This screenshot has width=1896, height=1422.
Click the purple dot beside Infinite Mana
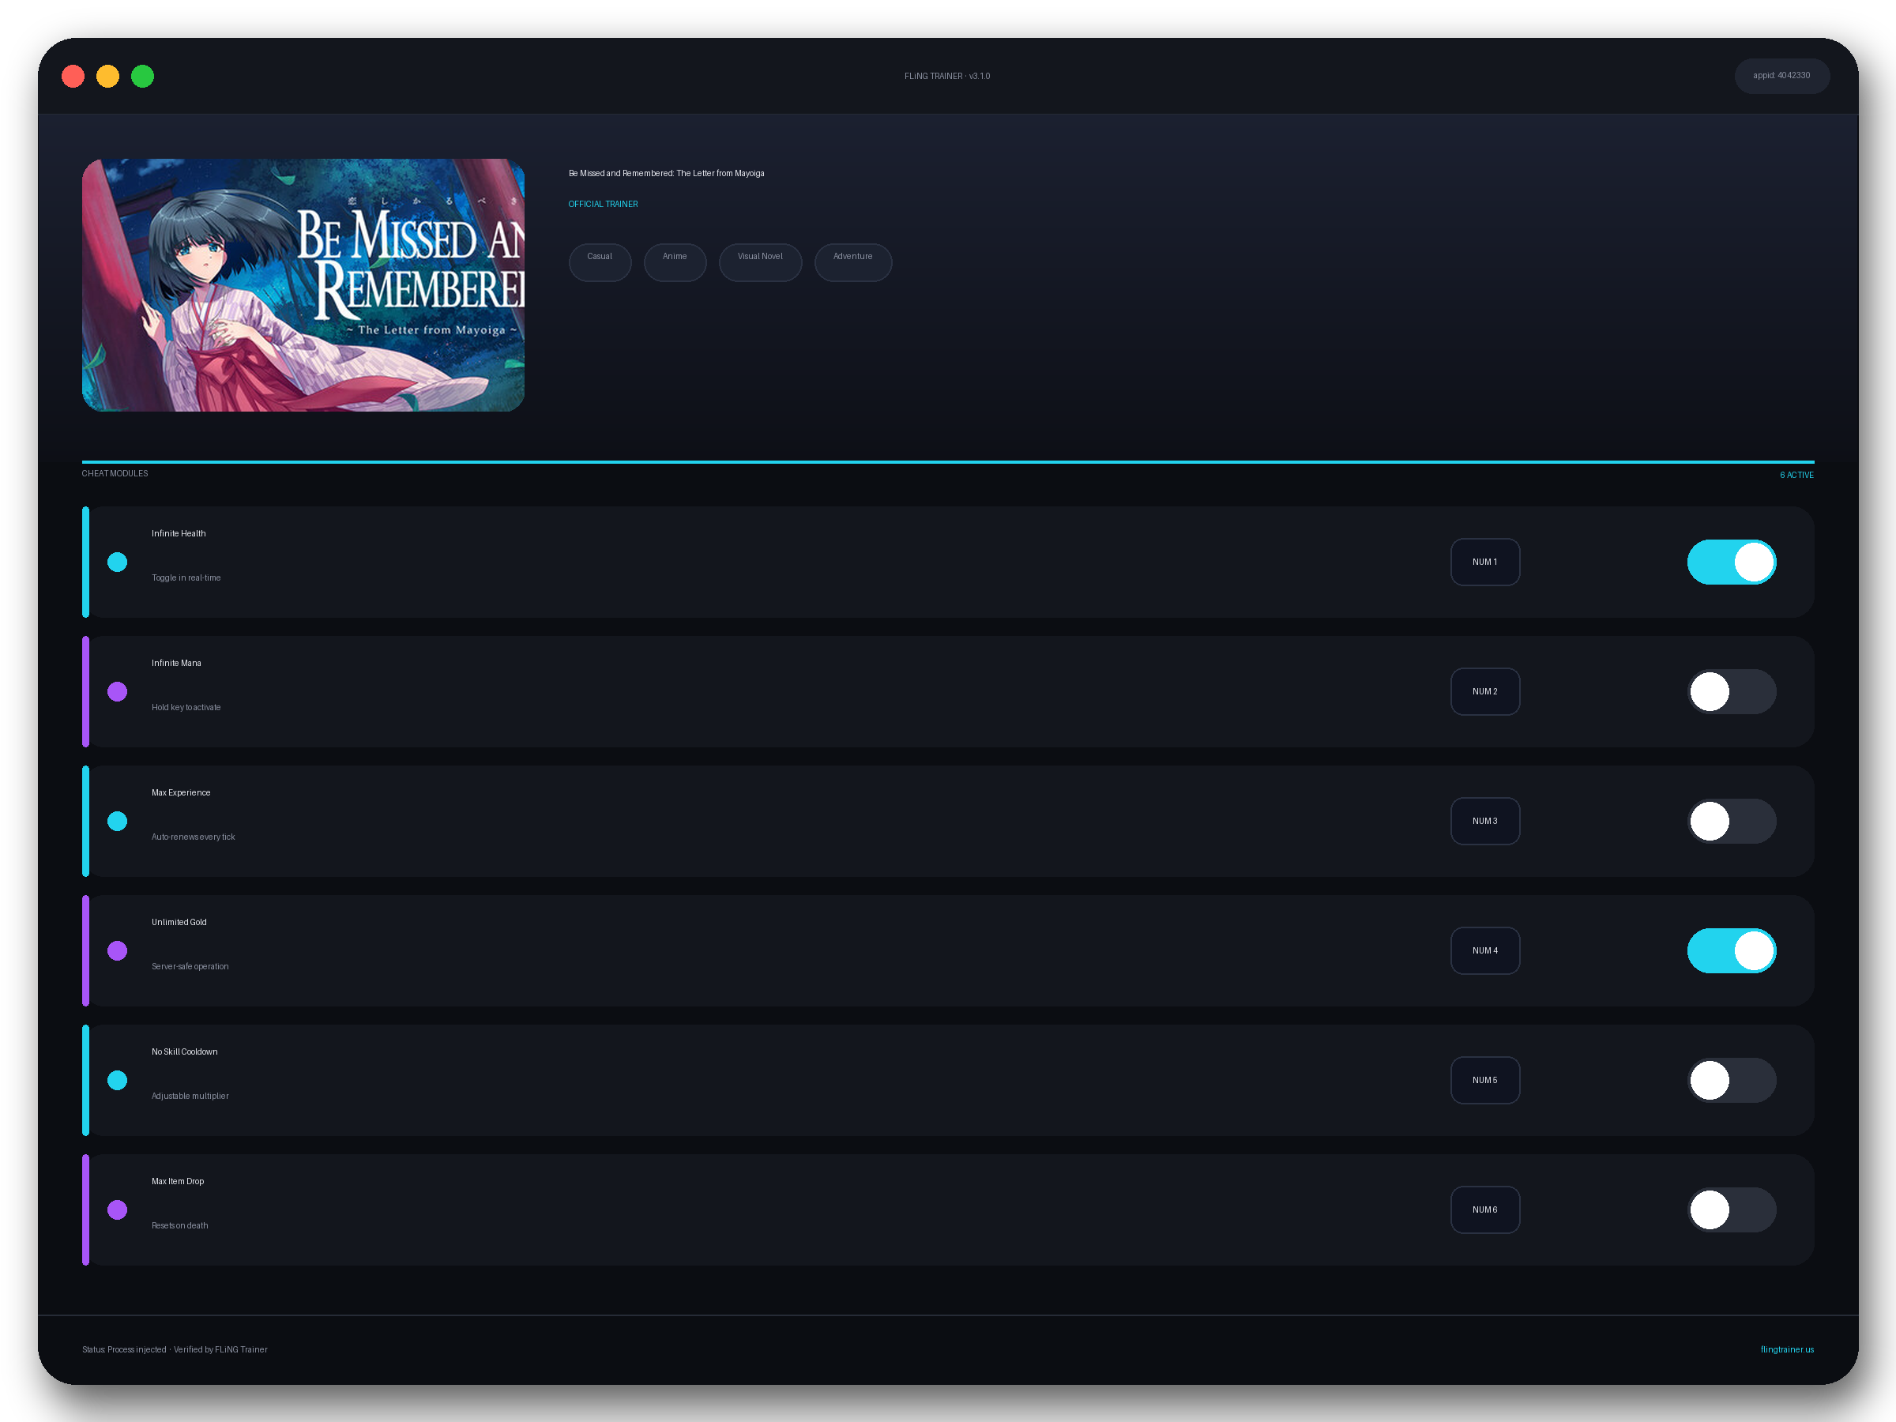click(x=118, y=692)
